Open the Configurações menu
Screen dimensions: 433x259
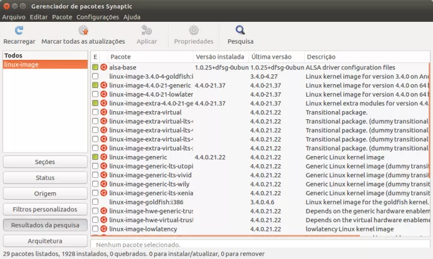click(98, 17)
